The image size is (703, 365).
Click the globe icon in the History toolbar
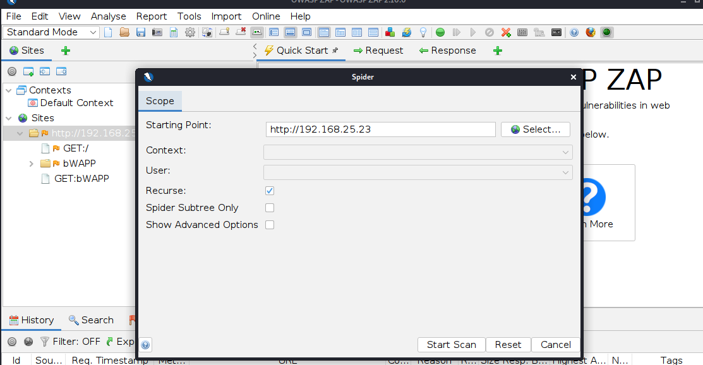point(28,342)
